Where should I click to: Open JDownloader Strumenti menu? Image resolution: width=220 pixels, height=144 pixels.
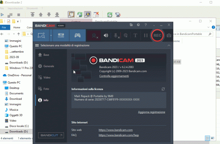32,8
